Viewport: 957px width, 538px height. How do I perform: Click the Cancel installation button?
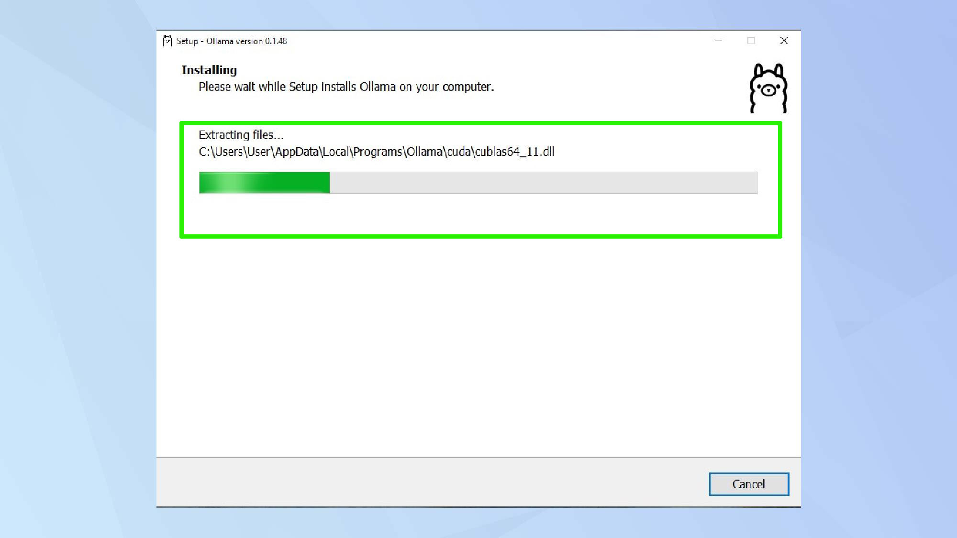[749, 484]
